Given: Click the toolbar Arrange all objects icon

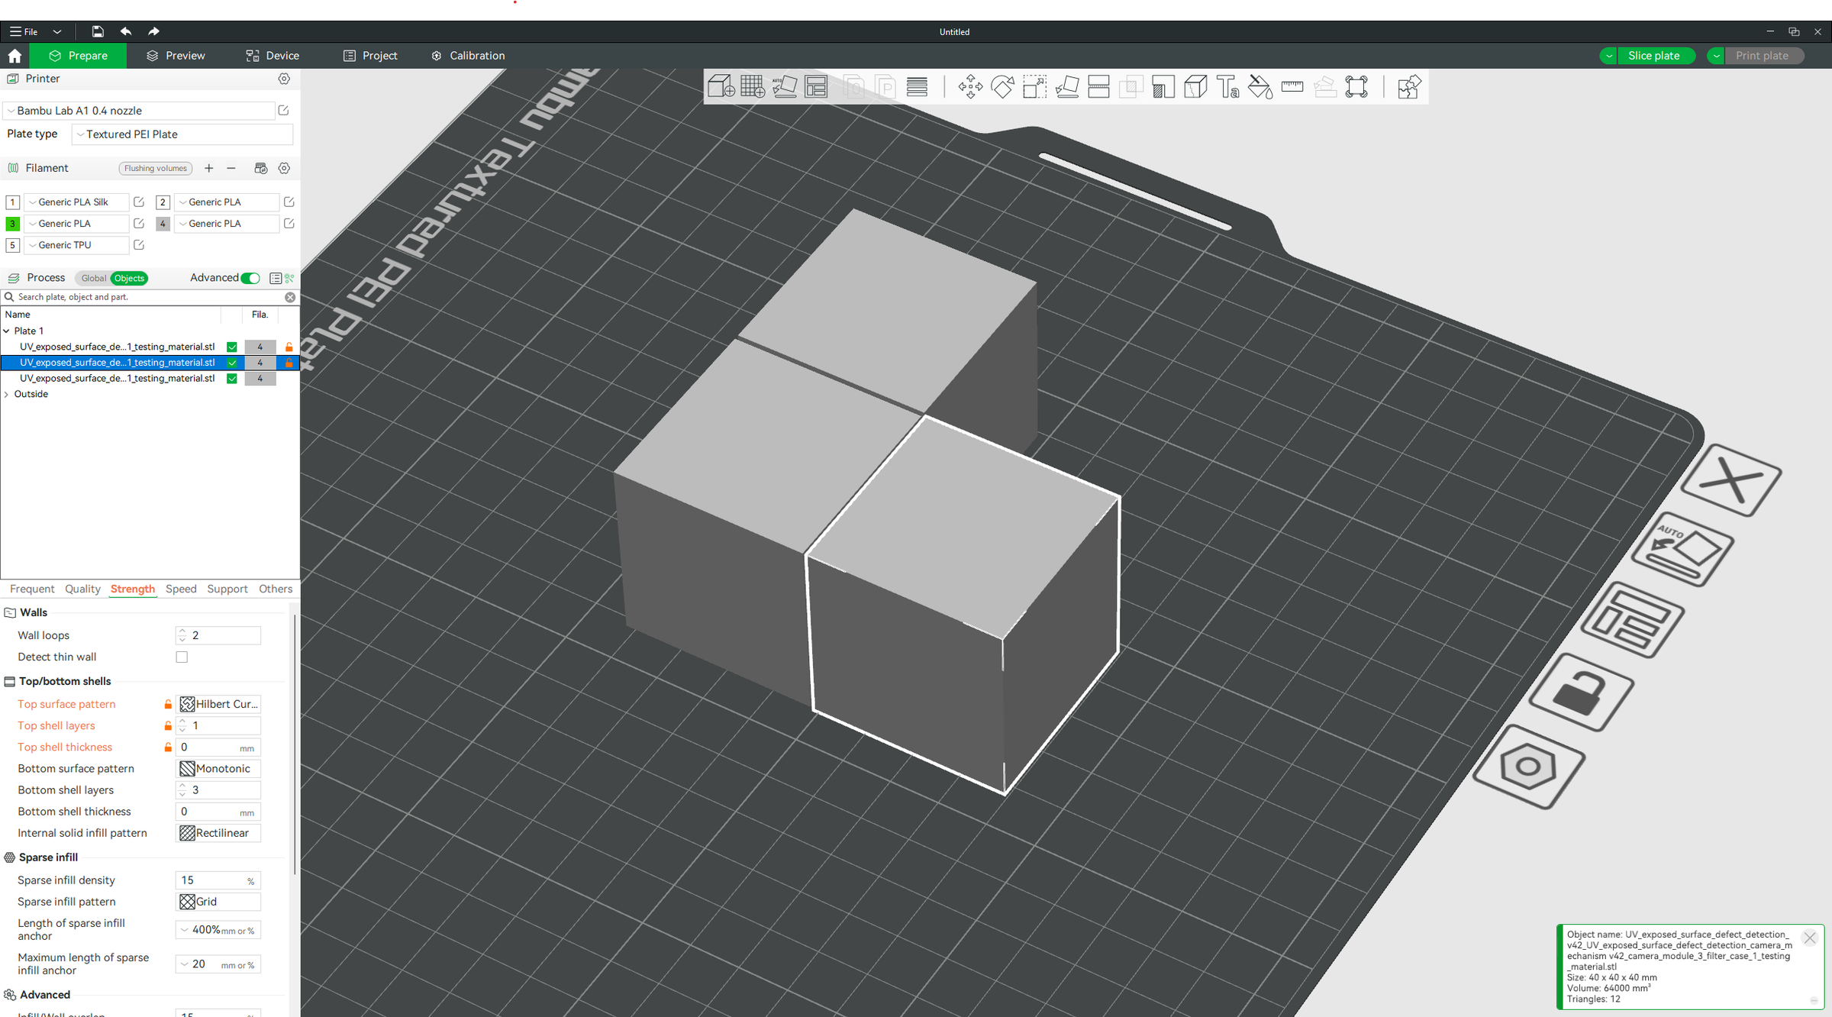Looking at the screenshot, I should coord(817,87).
